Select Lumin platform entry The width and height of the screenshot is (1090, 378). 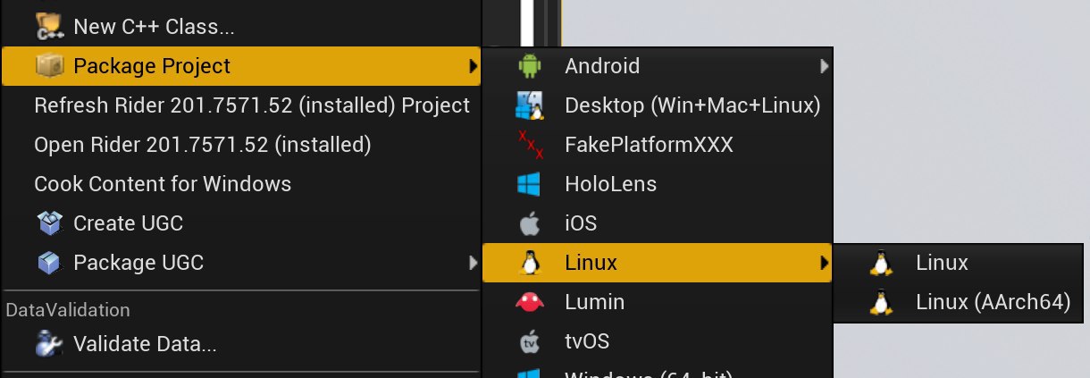[x=658, y=302]
